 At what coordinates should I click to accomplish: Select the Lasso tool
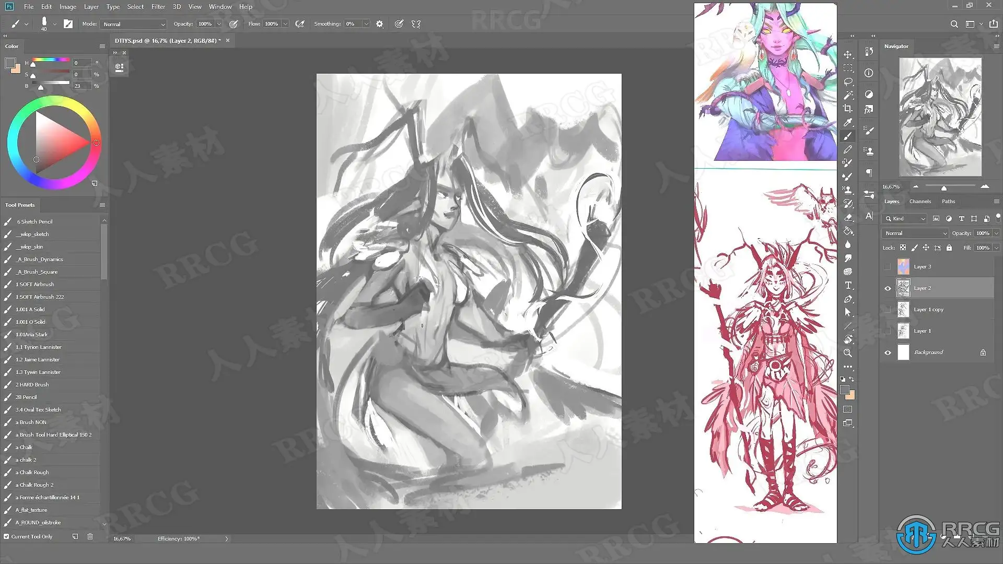point(848,81)
